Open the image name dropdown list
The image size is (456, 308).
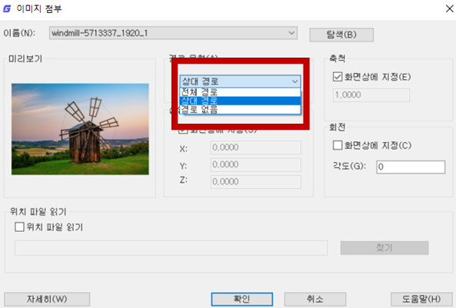pos(291,33)
